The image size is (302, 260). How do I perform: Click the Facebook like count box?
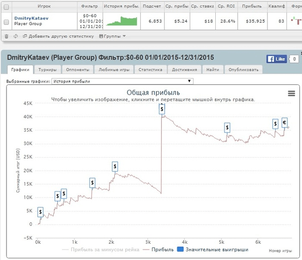[x=294, y=59]
